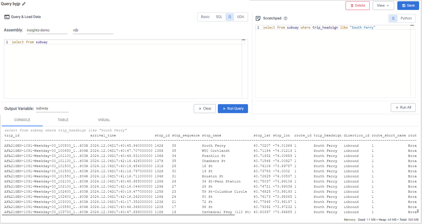This screenshot has height=224, width=422.
Task: Save the query with Save button
Action: (x=408, y=5)
